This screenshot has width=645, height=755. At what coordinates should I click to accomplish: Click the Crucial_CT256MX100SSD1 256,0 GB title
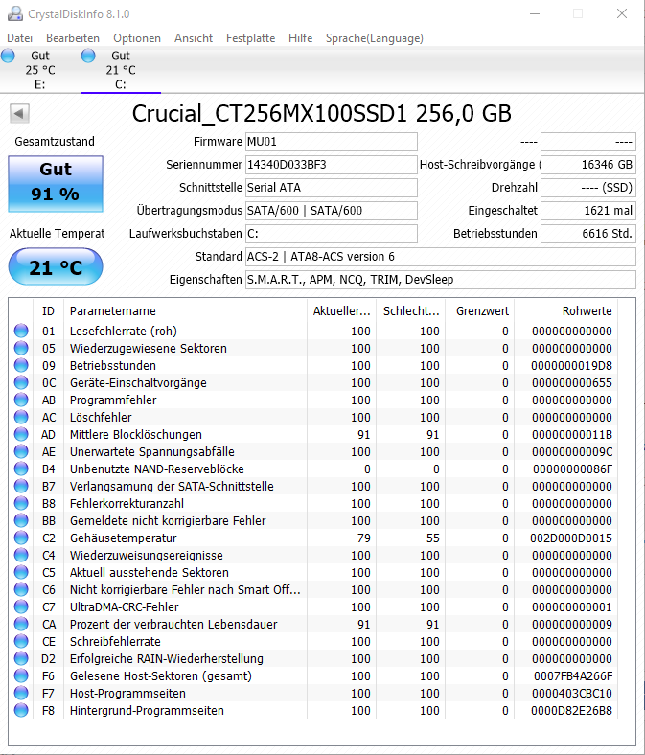(322, 114)
